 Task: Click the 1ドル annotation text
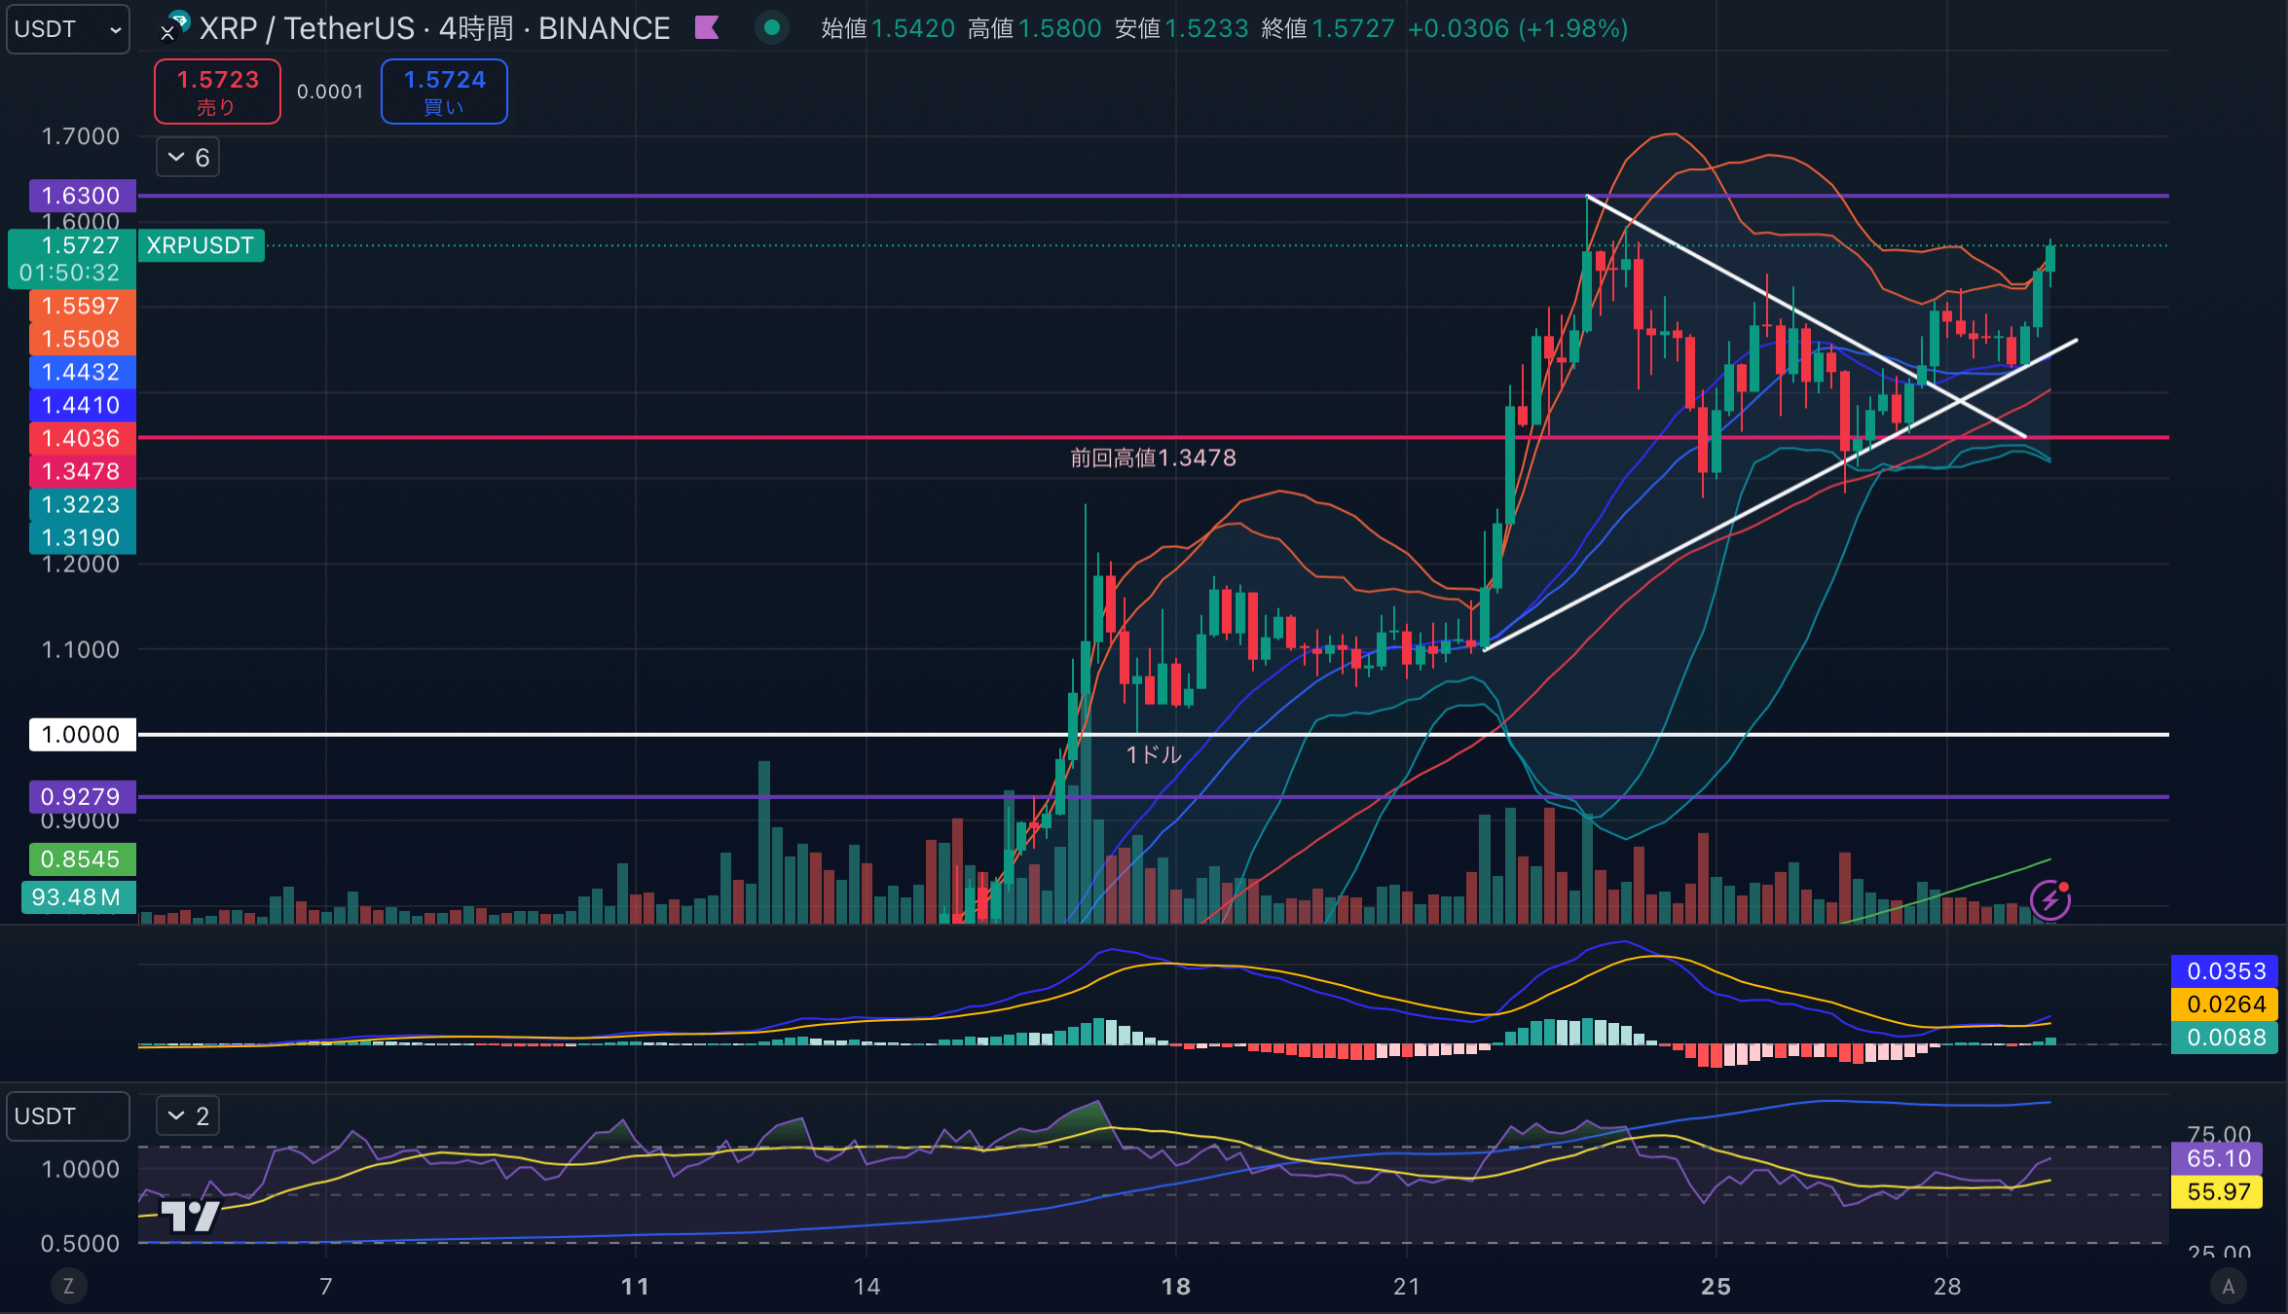tap(1154, 754)
